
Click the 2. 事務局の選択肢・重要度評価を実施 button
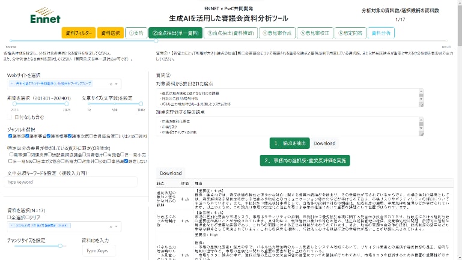(305, 160)
